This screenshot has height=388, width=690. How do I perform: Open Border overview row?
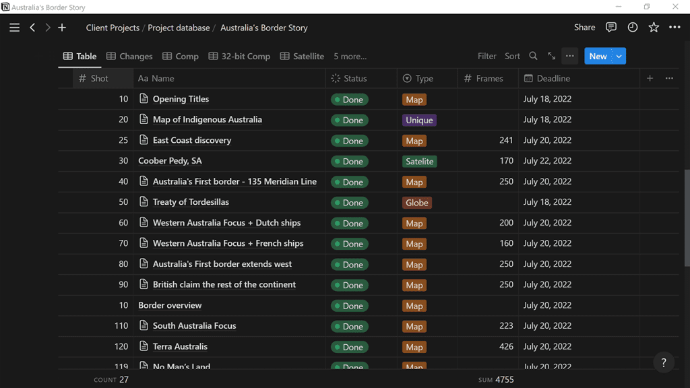click(x=170, y=305)
